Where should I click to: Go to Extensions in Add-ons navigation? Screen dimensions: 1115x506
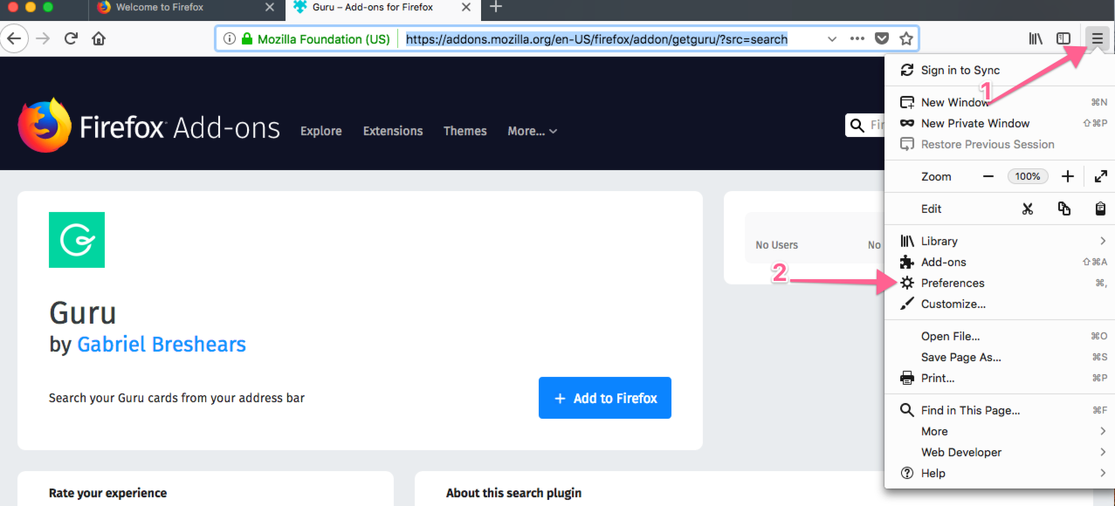(393, 131)
